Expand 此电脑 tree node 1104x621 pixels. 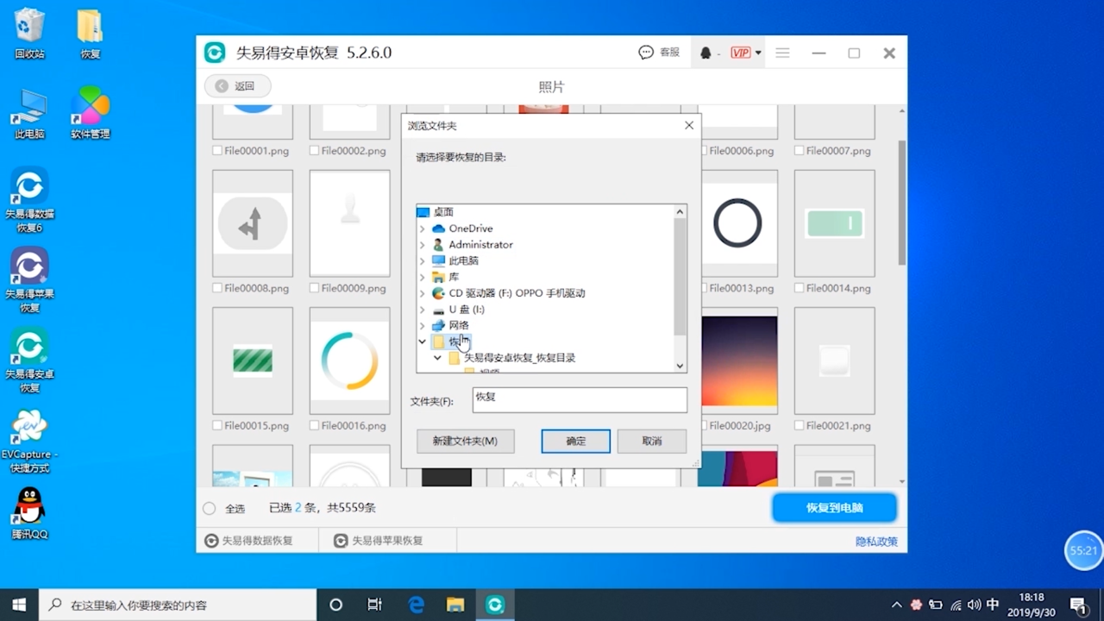click(423, 260)
